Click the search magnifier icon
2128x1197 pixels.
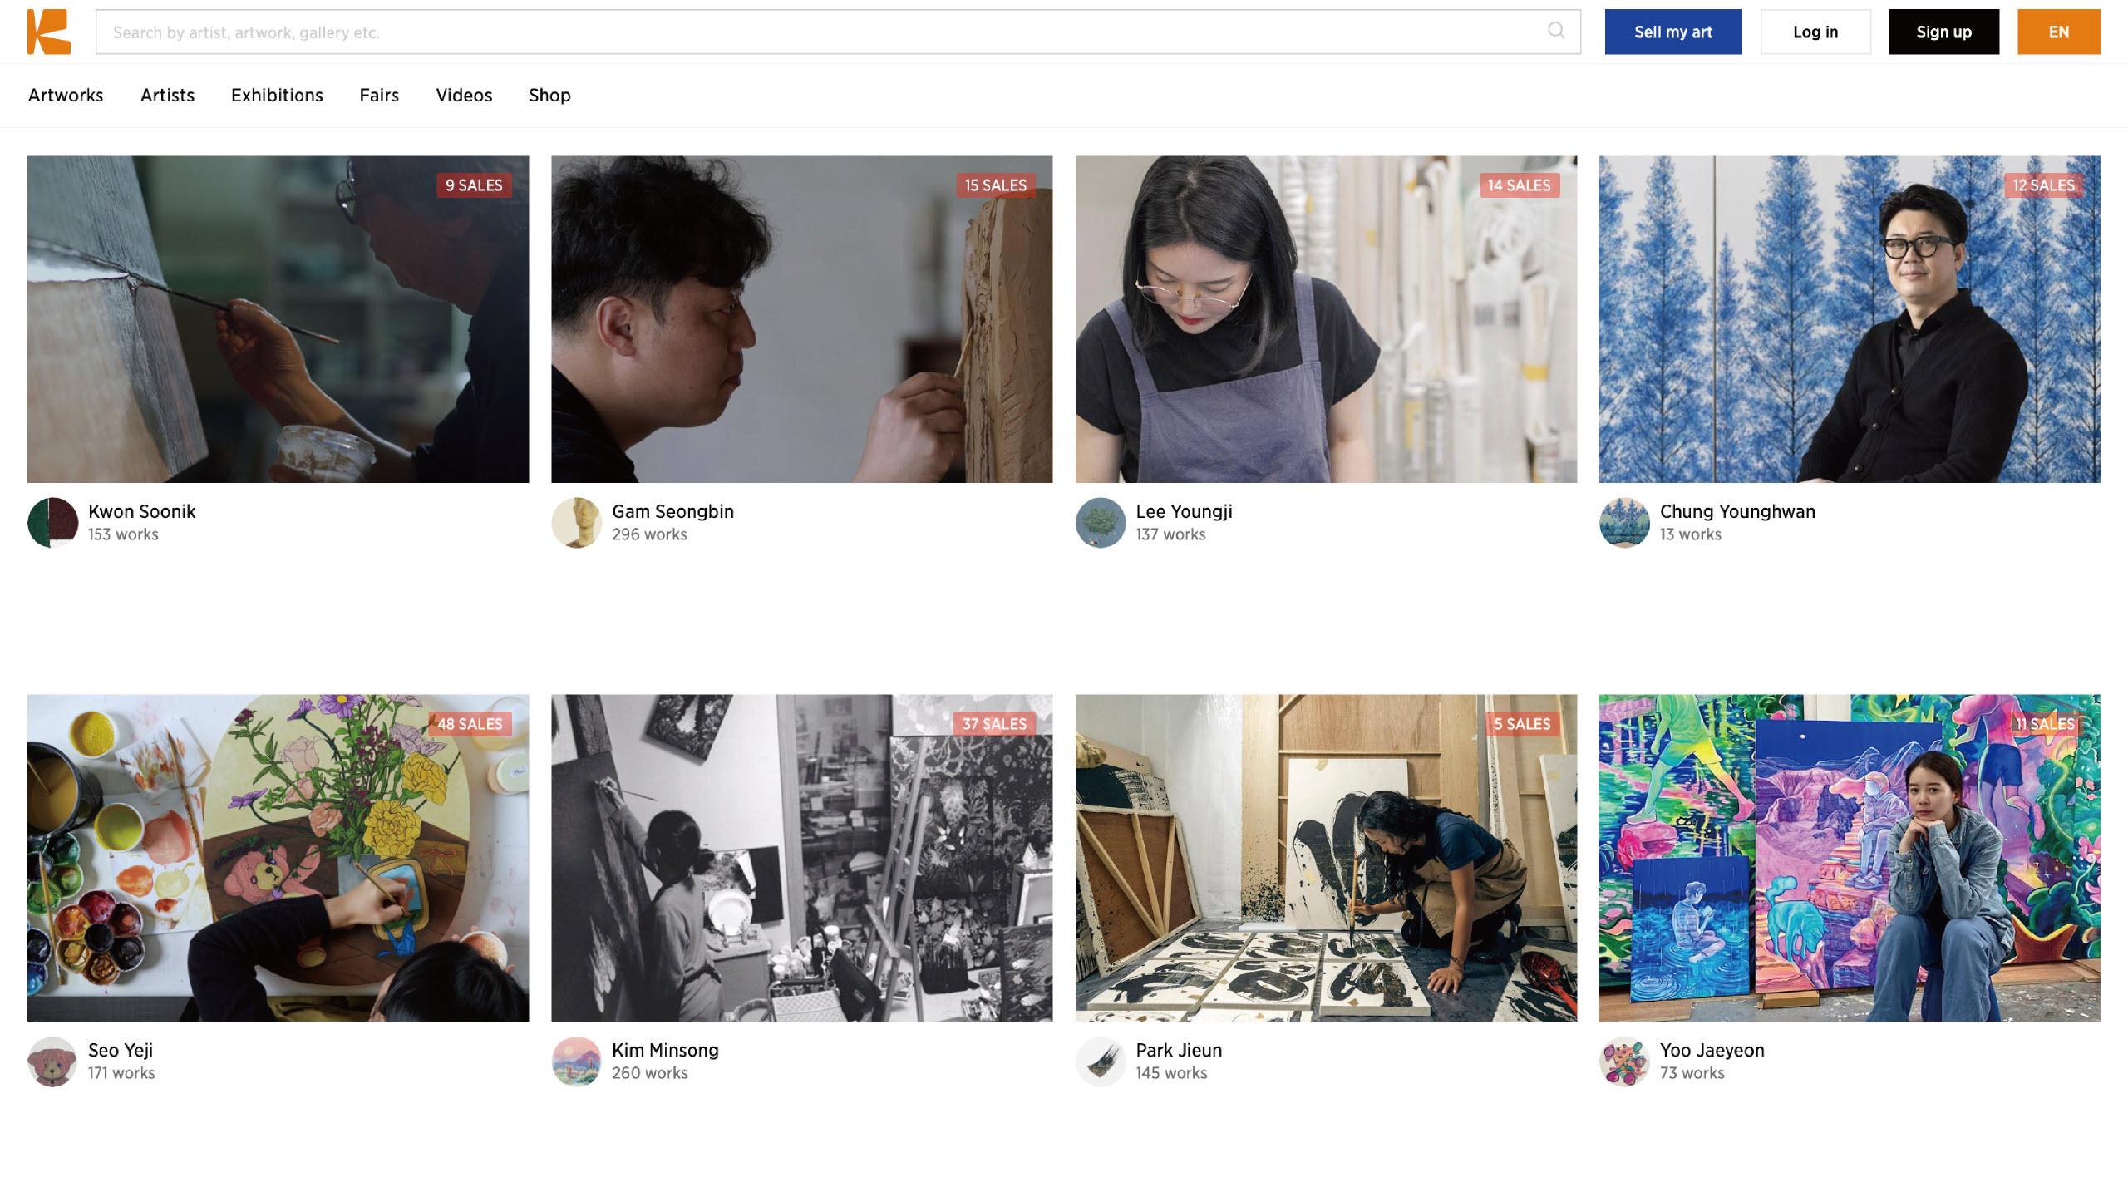[1556, 31]
